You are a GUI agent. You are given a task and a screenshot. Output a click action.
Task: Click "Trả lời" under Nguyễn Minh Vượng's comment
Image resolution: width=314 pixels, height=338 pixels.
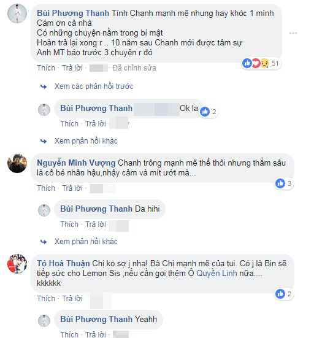pyautogui.click(x=72, y=188)
